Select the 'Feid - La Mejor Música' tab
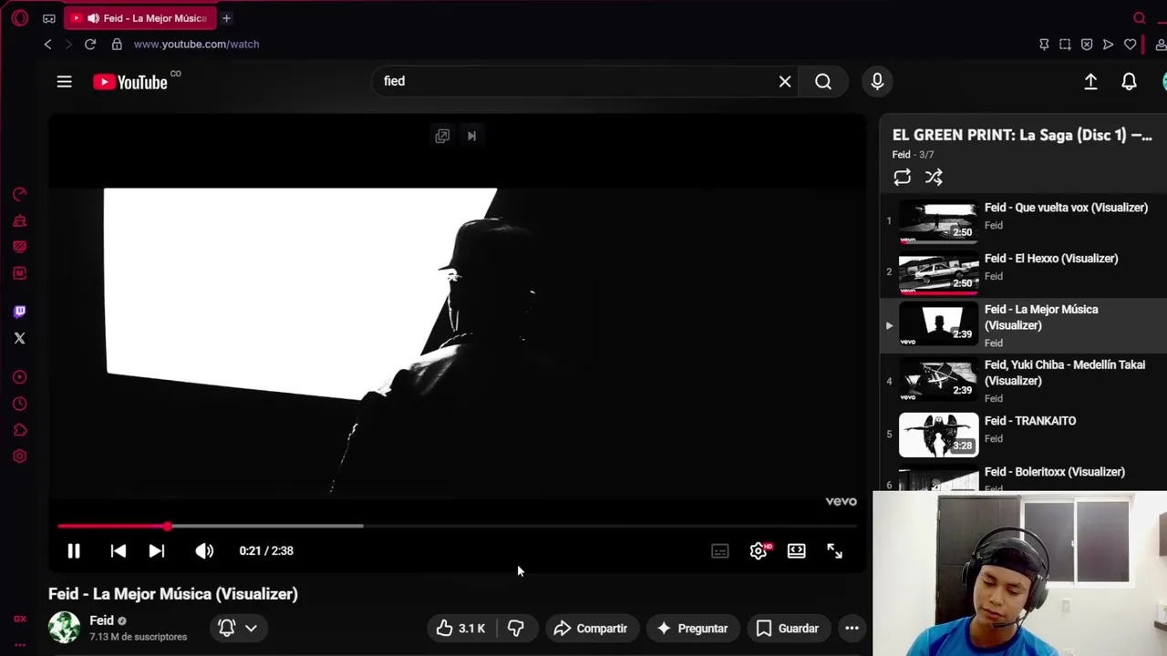The height and width of the screenshot is (656, 1167). pyautogui.click(x=140, y=18)
